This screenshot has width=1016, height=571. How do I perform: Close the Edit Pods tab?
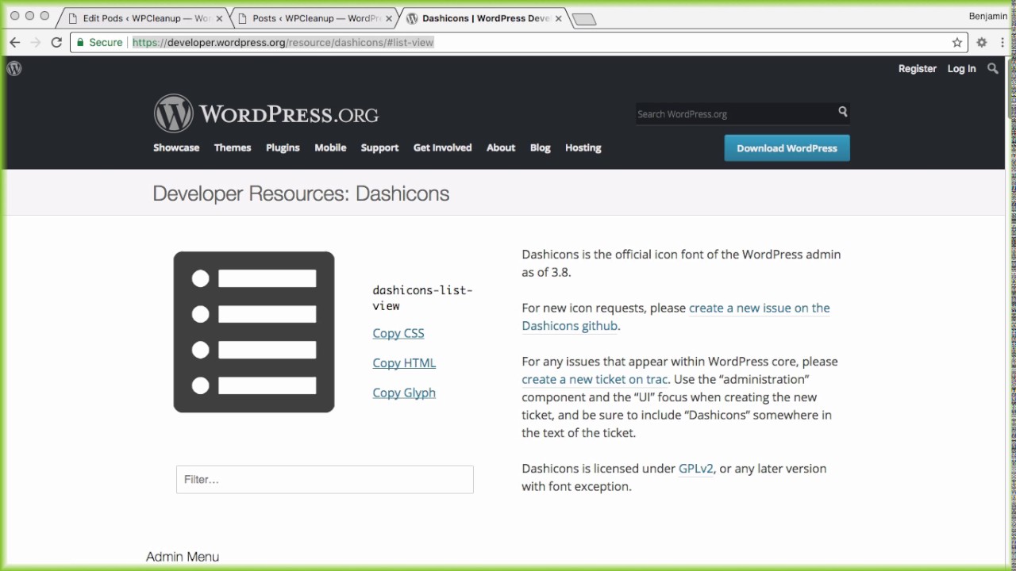click(219, 18)
